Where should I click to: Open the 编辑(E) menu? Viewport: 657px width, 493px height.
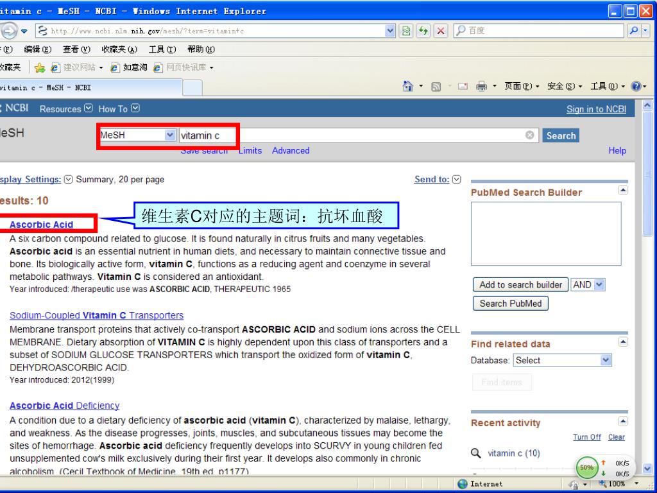(x=37, y=49)
